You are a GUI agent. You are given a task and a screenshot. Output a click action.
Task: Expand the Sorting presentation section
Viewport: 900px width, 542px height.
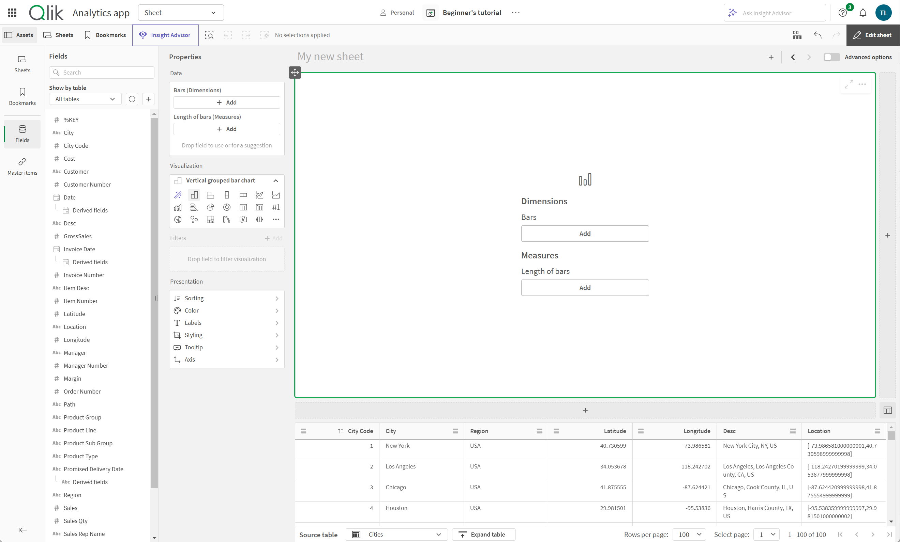click(226, 298)
